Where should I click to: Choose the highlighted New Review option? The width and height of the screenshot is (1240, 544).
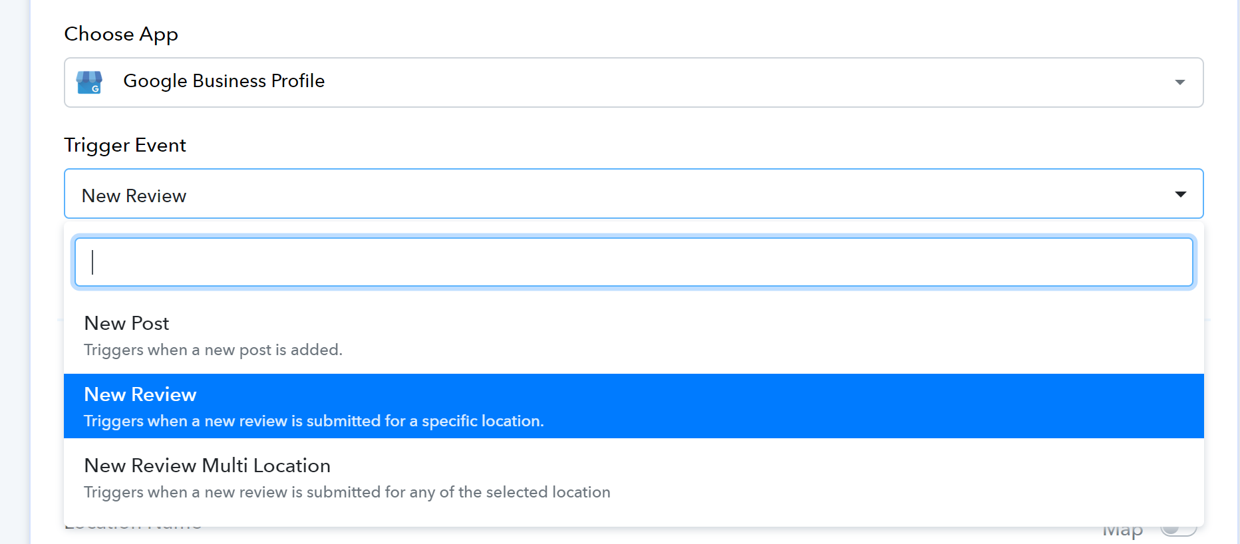tap(633, 406)
